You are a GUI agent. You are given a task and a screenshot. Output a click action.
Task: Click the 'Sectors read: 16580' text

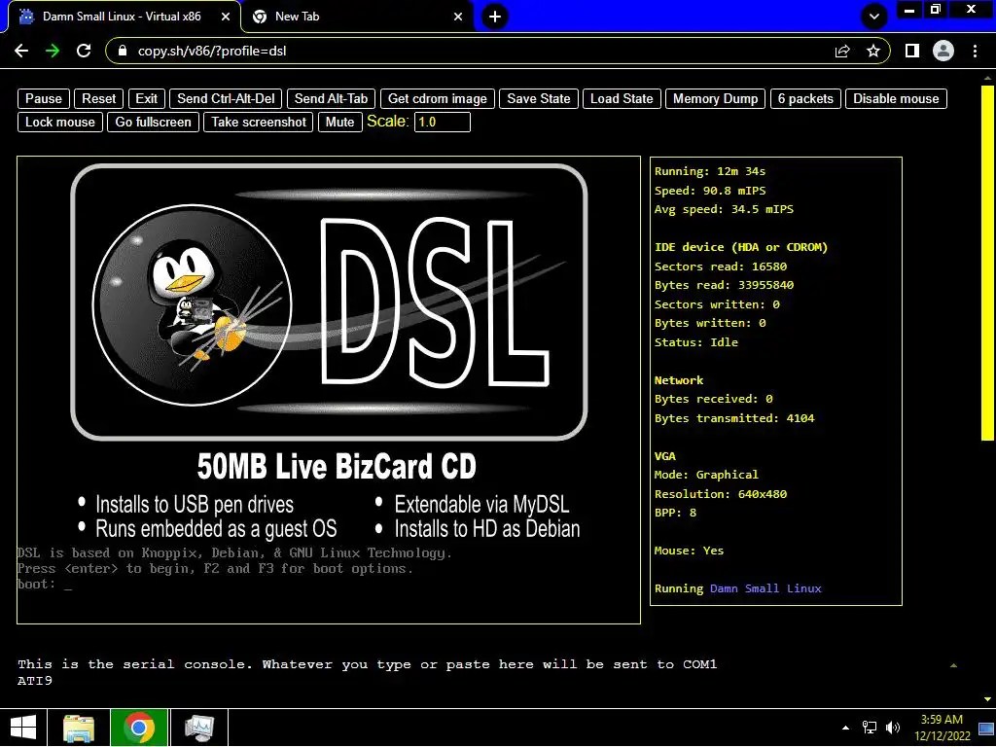point(721,267)
